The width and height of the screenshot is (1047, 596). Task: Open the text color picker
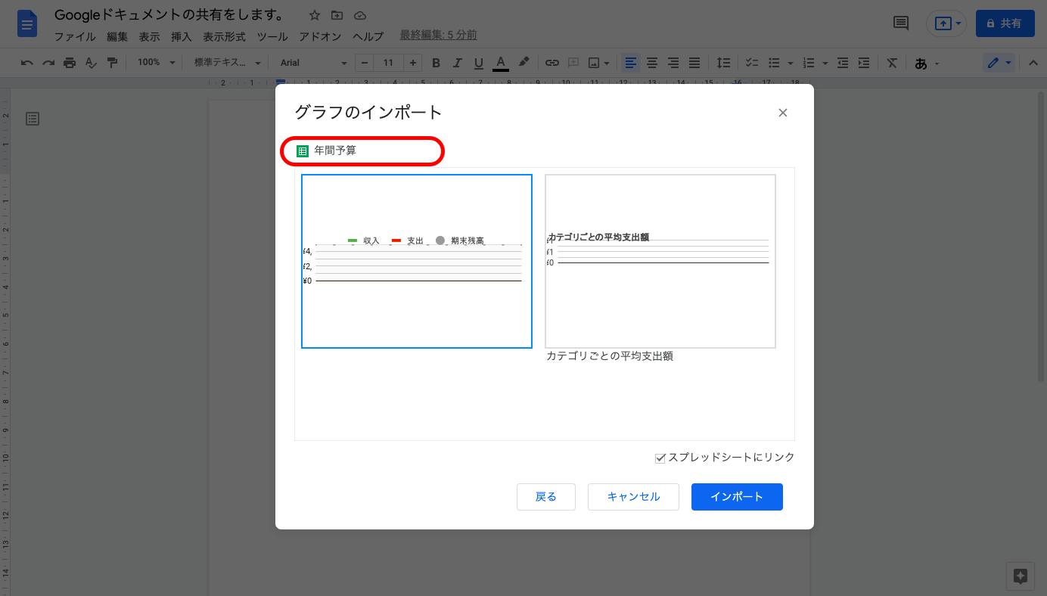click(x=500, y=63)
